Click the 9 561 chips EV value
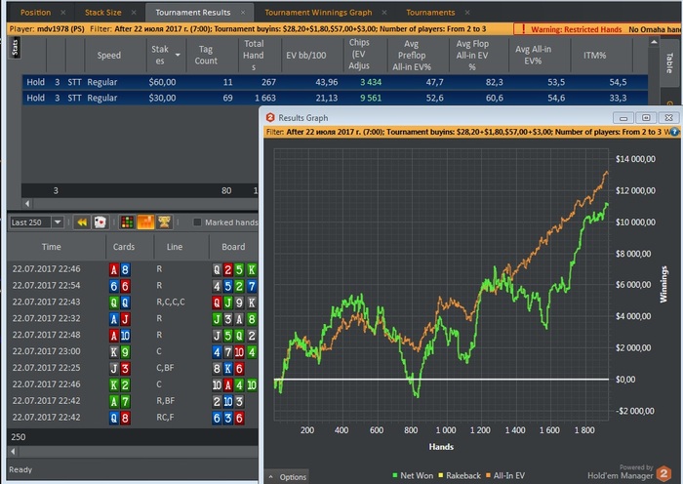 371,98
